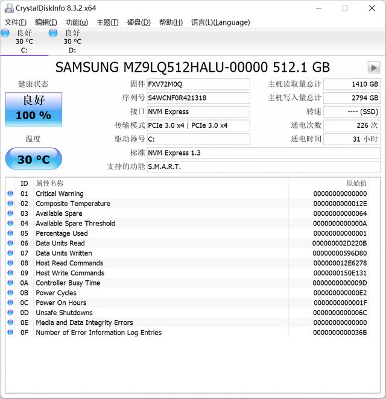Image resolution: width=386 pixels, height=399 pixels.
Task: Click the status dot for Power Cycles
Action: click(x=10, y=293)
